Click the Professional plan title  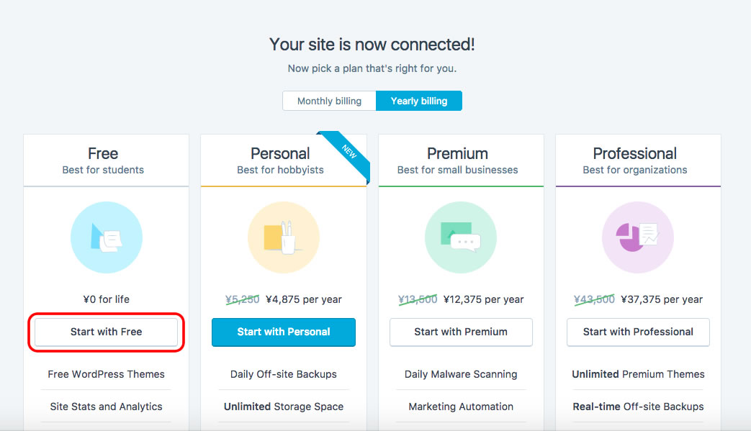pyautogui.click(x=635, y=153)
